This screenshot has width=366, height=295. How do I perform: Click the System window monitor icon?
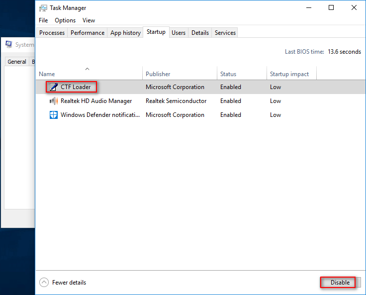click(9, 44)
